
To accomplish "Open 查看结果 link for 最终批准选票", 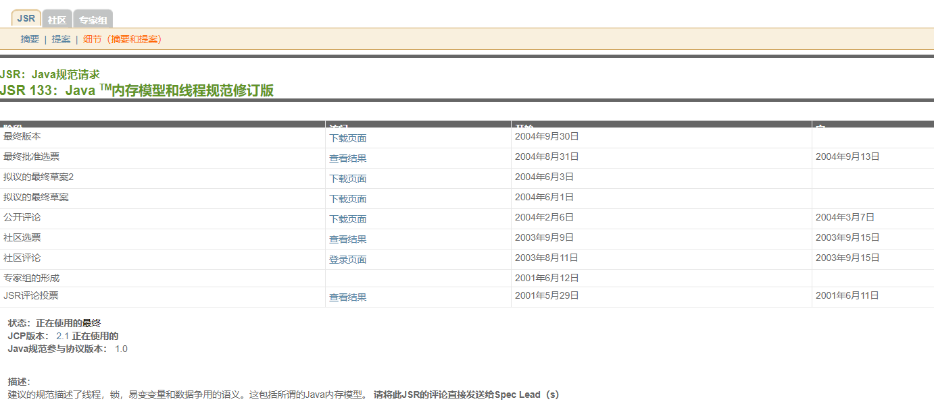I will click(348, 158).
